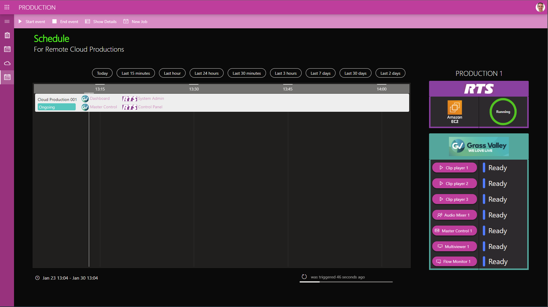Click the Amazon EC2 icon
The height and width of the screenshot is (307, 548).
pos(454,112)
